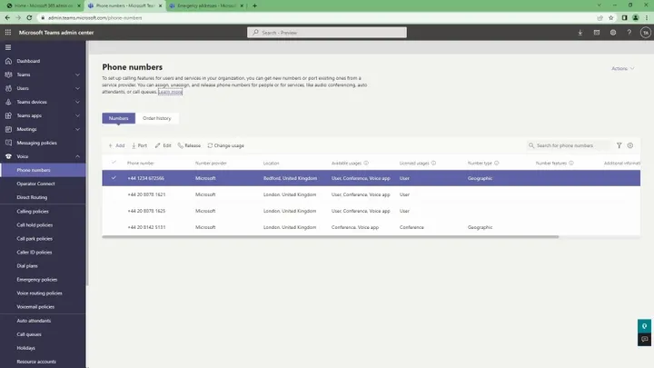Click the Users sidebar icon
Viewport: 654px width, 368px height.
point(8,88)
